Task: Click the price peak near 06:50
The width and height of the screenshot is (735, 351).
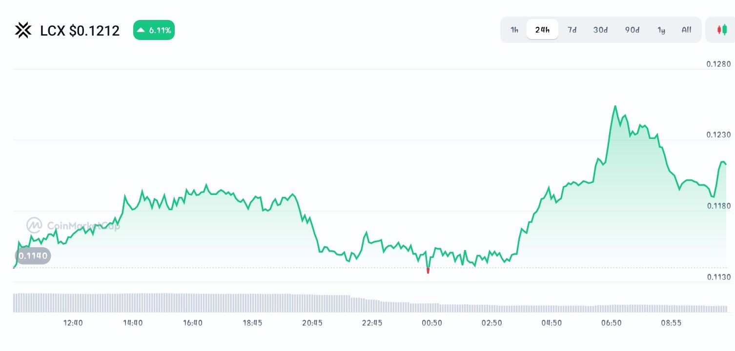Action: pos(615,106)
